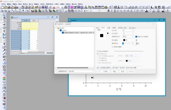The height and width of the screenshot is (110, 171).
Task: Select the 行号数值 radio button
Action: [x=98, y=60]
